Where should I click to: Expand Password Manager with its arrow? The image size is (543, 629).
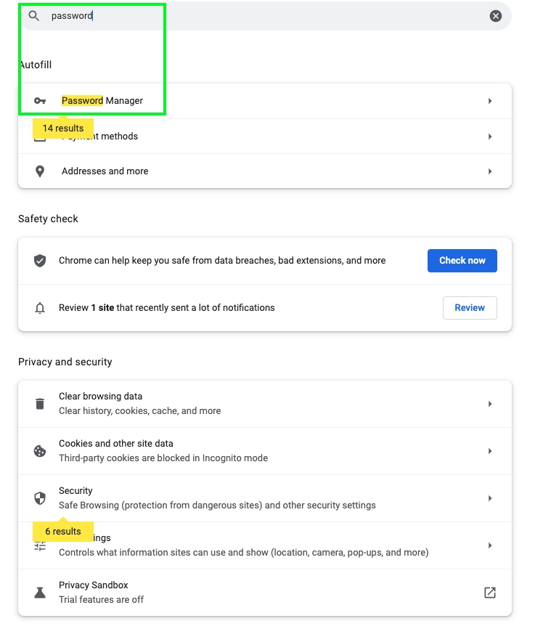point(490,101)
